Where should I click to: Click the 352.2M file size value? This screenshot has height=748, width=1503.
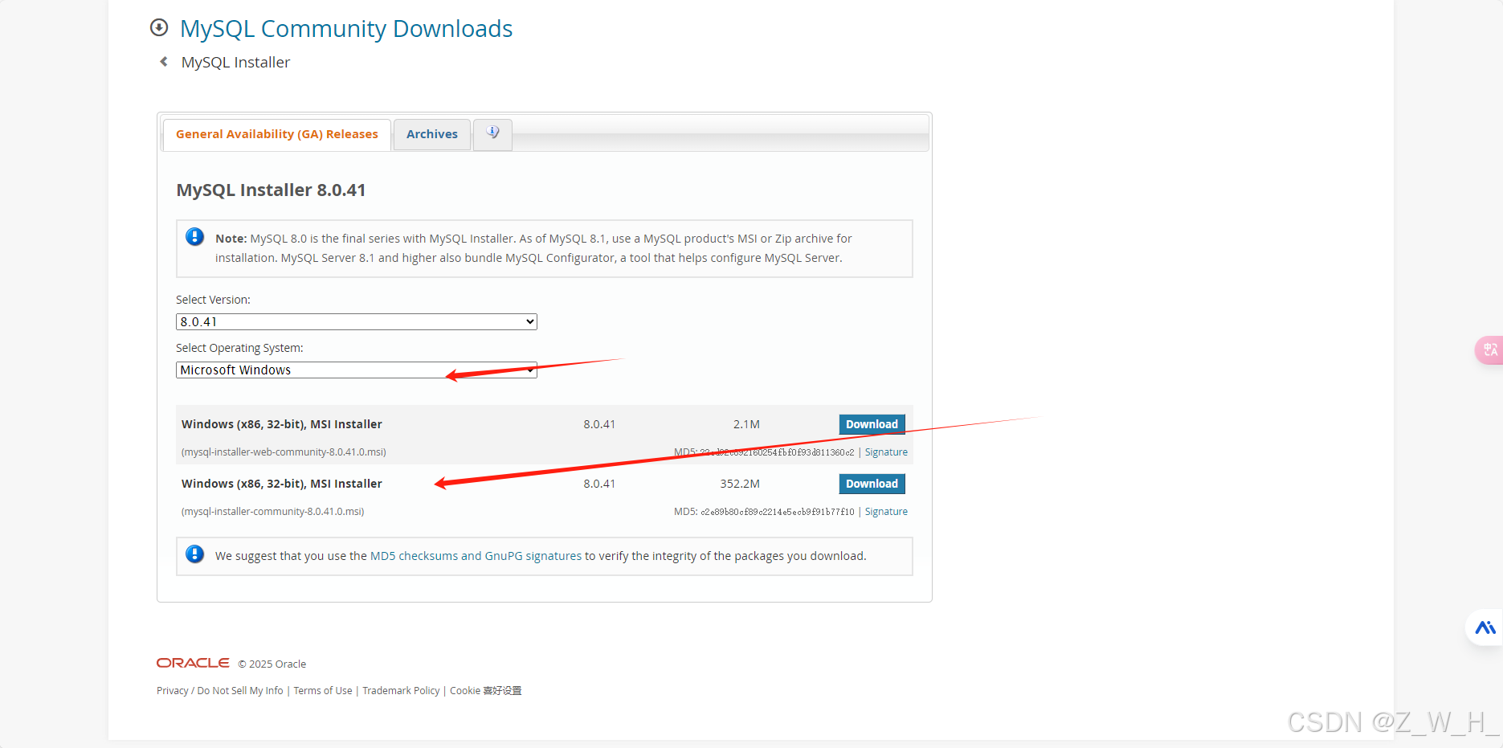(740, 484)
